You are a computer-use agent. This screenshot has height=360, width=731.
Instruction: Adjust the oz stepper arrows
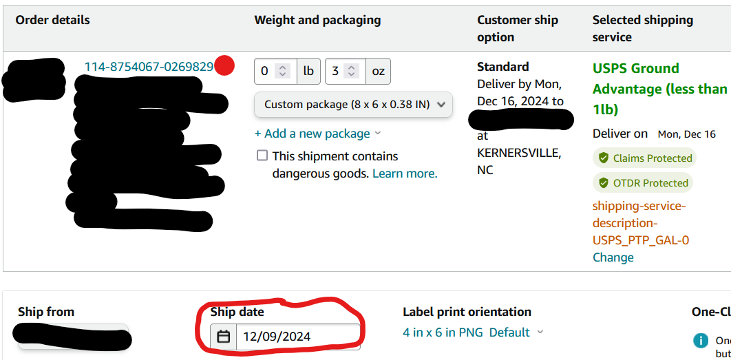(x=352, y=72)
